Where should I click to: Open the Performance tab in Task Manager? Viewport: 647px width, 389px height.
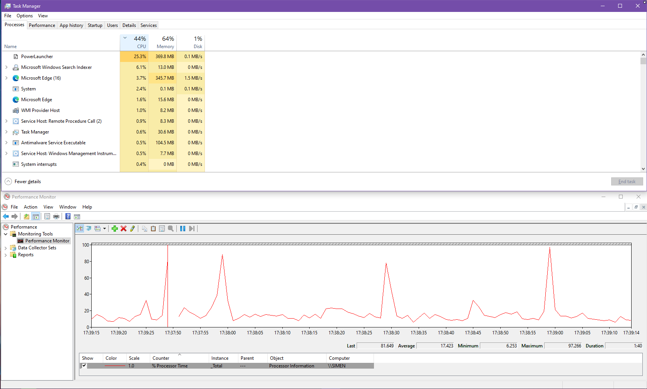click(42, 25)
